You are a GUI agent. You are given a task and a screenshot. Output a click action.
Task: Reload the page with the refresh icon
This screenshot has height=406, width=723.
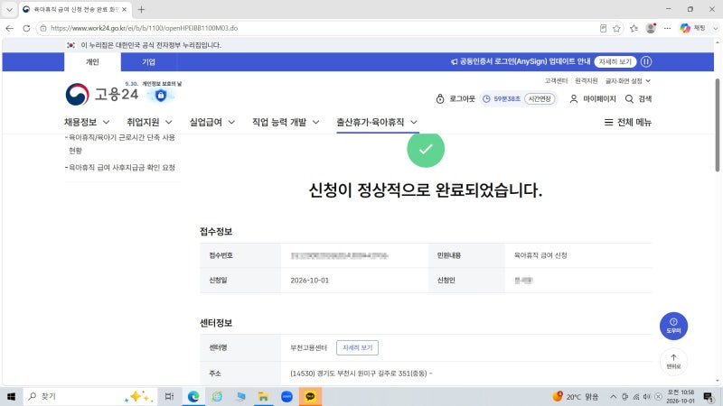coord(26,28)
